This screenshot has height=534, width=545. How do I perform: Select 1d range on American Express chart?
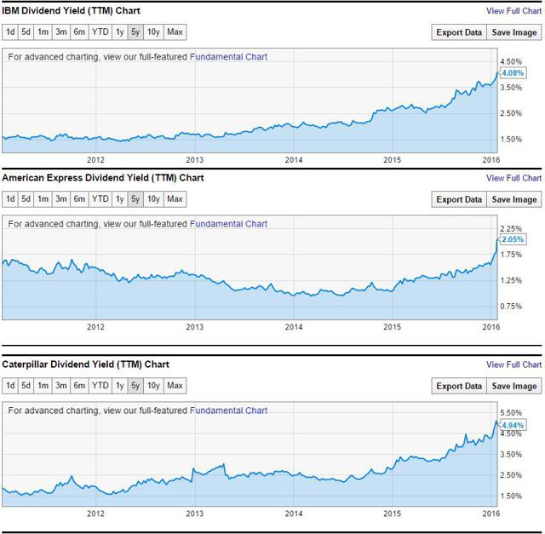click(10, 198)
